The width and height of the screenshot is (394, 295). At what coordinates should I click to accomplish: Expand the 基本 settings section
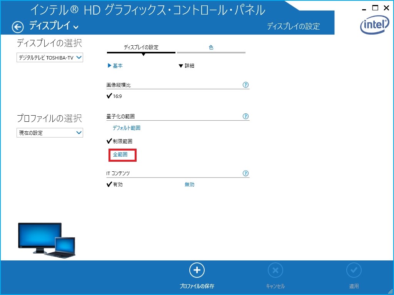115,66
